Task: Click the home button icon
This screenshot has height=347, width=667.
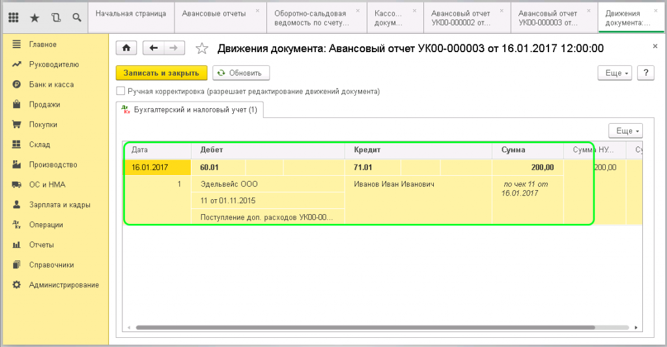Action: [x=126, y=48]
